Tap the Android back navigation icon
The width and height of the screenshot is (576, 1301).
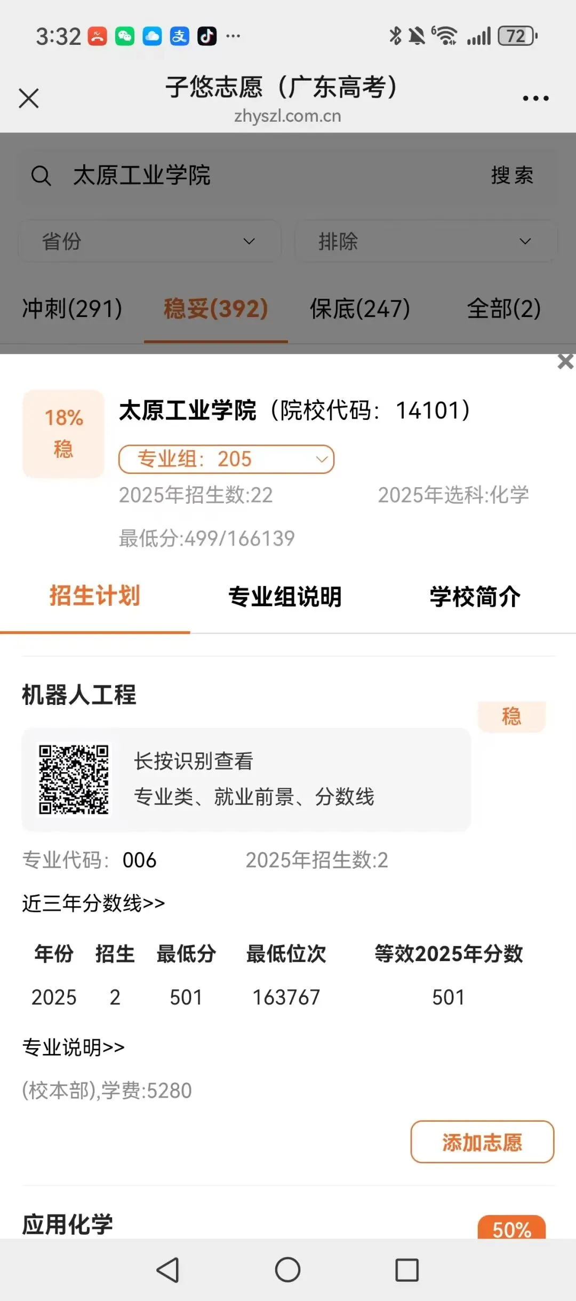coord(167,1270)
